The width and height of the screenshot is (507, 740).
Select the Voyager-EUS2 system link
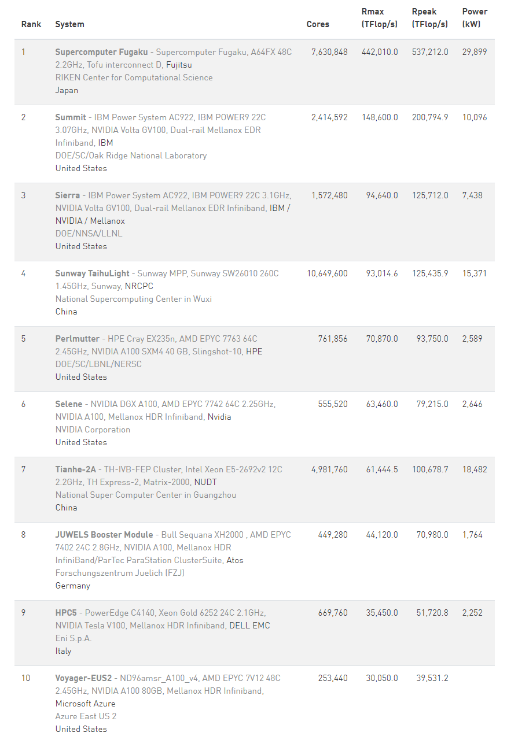click(x=83, y=678)
